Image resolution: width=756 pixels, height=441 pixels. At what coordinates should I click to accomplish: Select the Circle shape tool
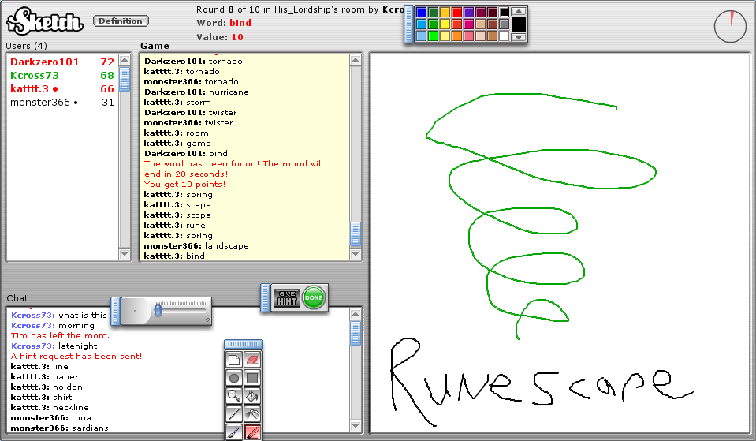(x=234, y=378)
